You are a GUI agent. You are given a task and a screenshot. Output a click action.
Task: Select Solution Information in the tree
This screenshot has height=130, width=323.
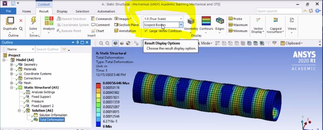click(53, 115)
